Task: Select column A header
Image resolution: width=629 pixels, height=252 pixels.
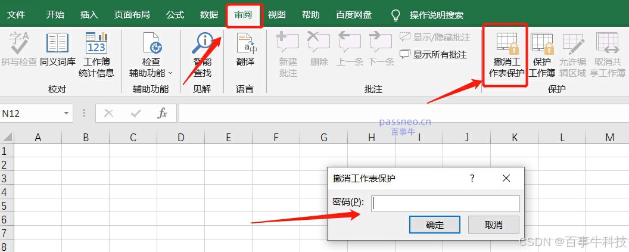Action: click(38, 138)
